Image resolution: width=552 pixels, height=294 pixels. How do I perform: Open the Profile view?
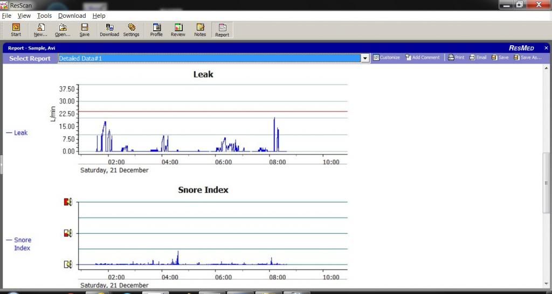[156, 30]
